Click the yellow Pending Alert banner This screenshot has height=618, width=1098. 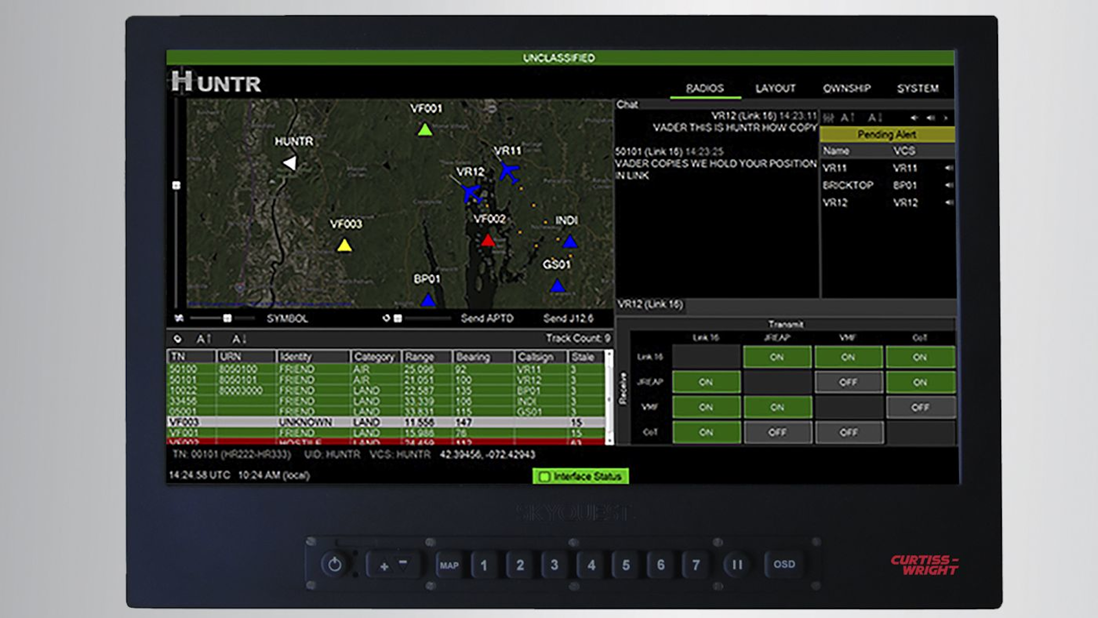click(x=887, y=135)
